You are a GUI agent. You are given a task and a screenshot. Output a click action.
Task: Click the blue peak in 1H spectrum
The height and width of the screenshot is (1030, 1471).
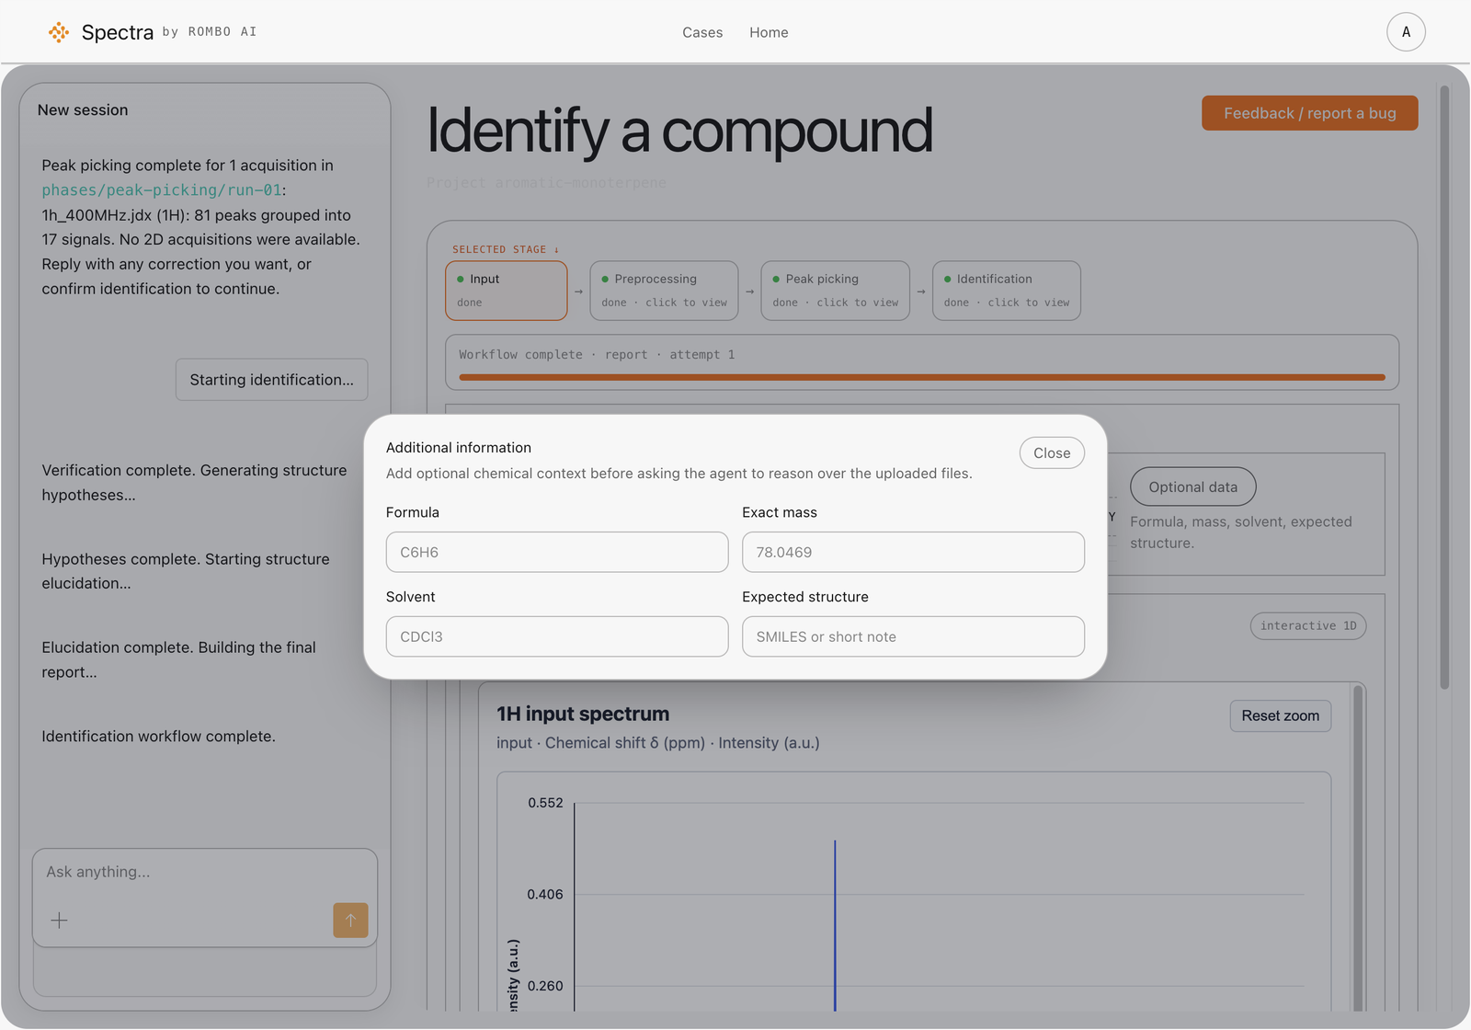point(835,924)
